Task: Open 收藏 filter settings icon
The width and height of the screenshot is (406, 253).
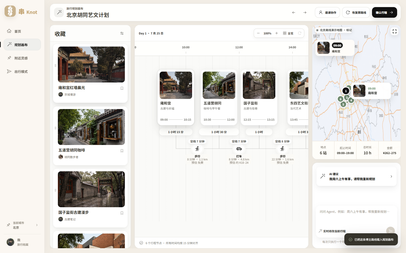Action: (x=122, y=33)
